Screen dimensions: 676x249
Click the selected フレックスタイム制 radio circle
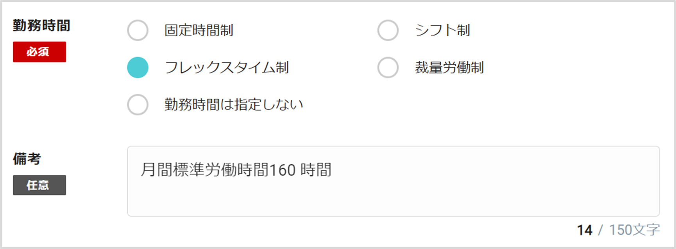pyautogui.click(x=138, y=67)
